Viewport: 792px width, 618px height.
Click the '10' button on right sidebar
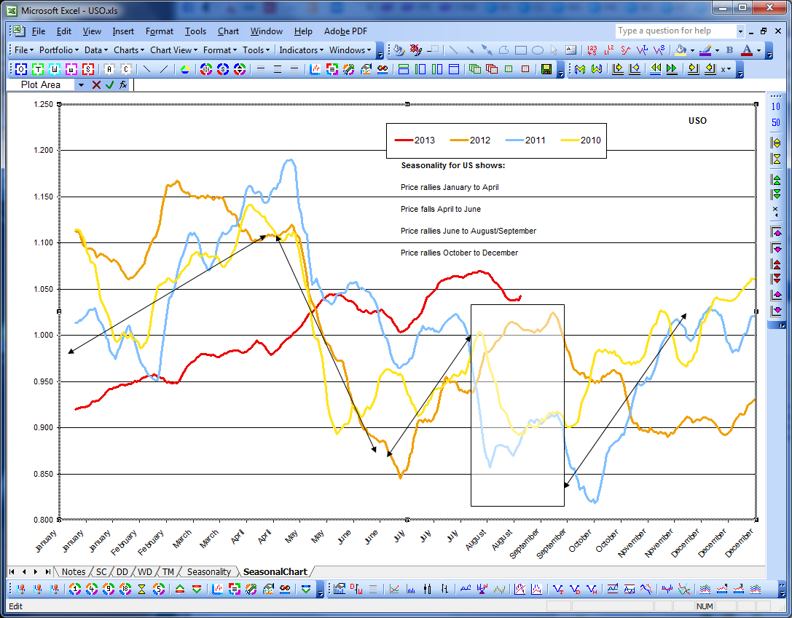tap(776, 106)
